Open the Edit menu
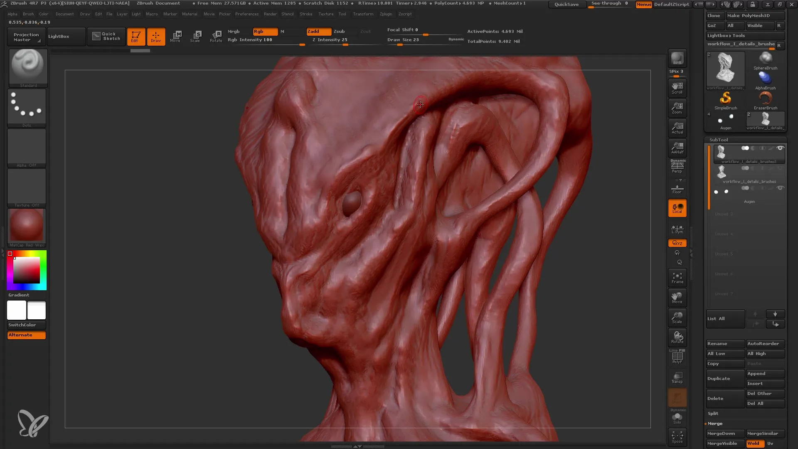 point(98,14)
